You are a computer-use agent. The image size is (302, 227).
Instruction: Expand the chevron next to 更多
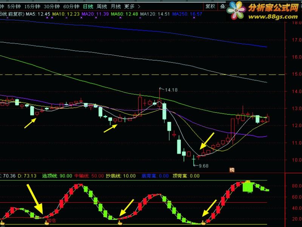pyautogui.click(x=139, y=6)
